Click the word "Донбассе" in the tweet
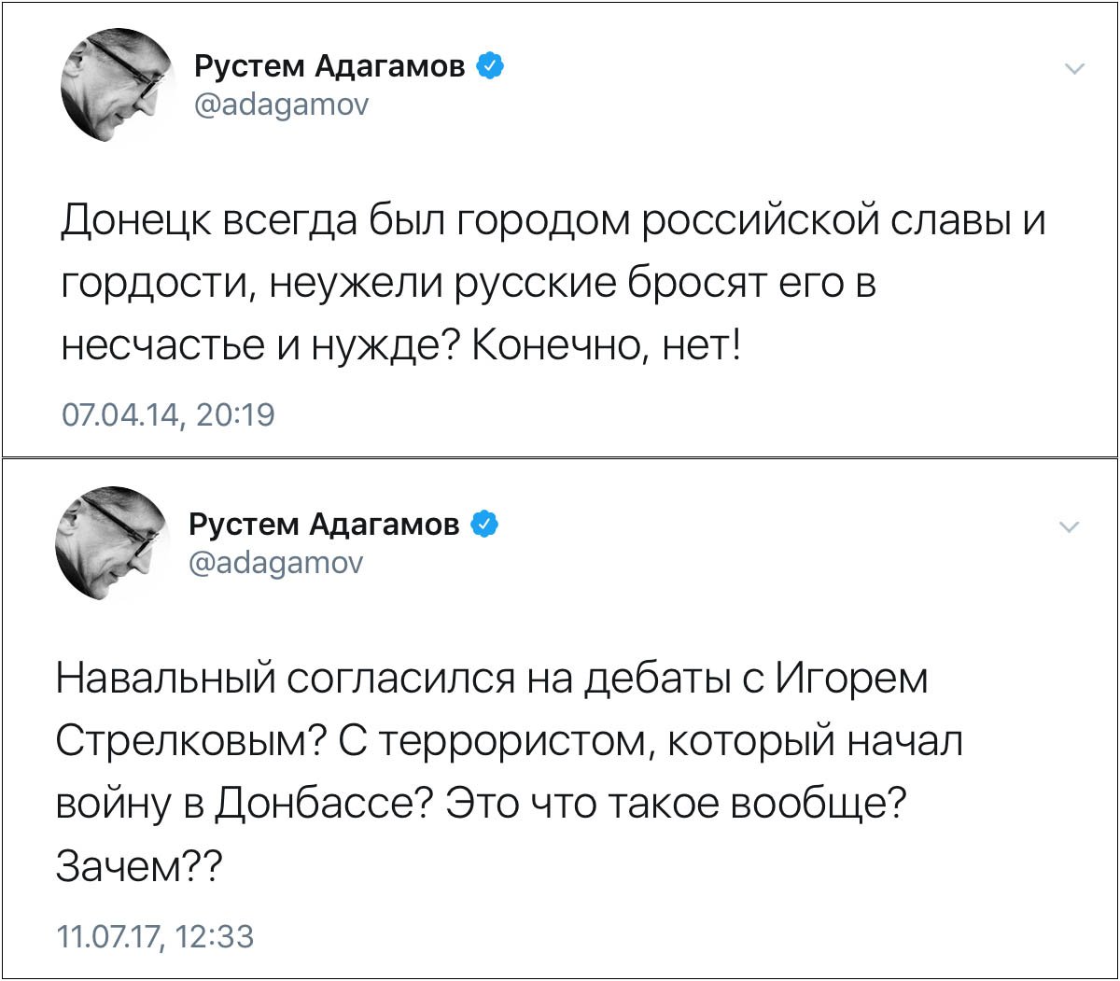This screenshot has width=1120, height=981. [315, 805]
